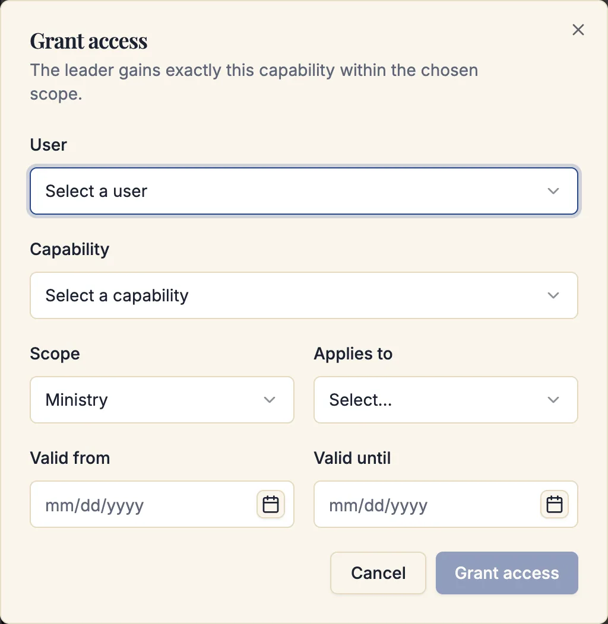Open the Valid from calendar picker icon
Viewport: 608px width, 624px height.
click(x=271, y=504)
